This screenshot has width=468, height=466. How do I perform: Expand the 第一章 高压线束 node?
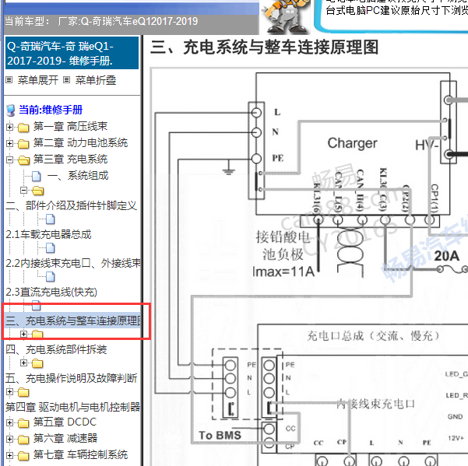coord(9,128)
